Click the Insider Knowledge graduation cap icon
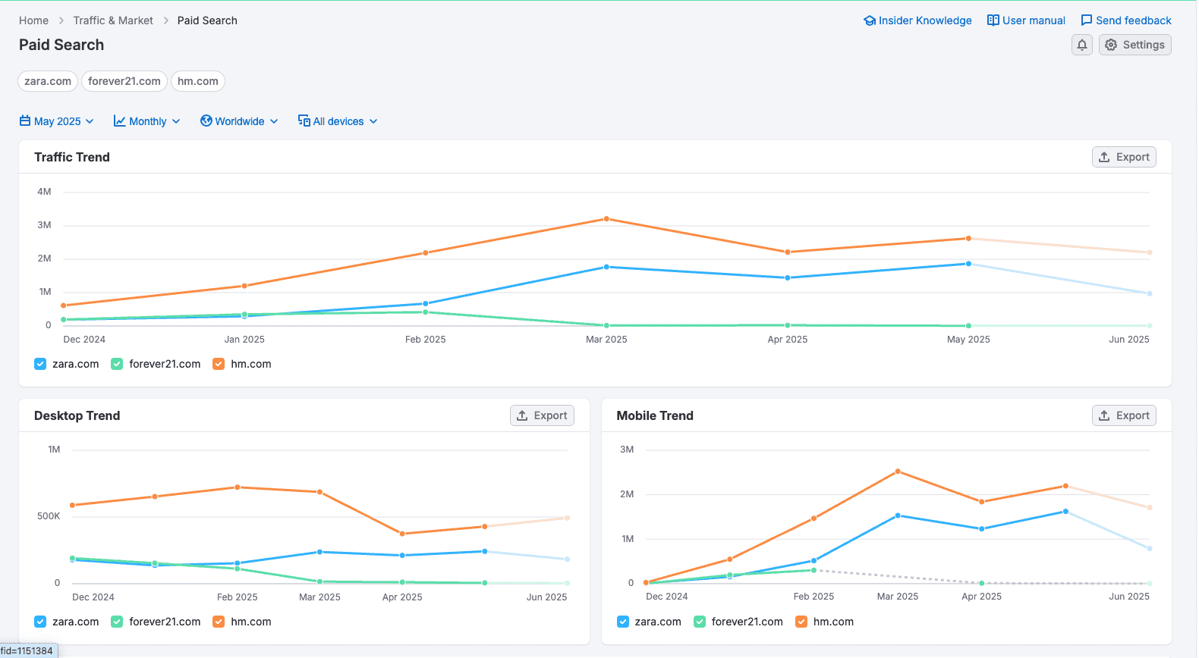Viewport: 1199px width, 658px height. (x=870, y=20)
